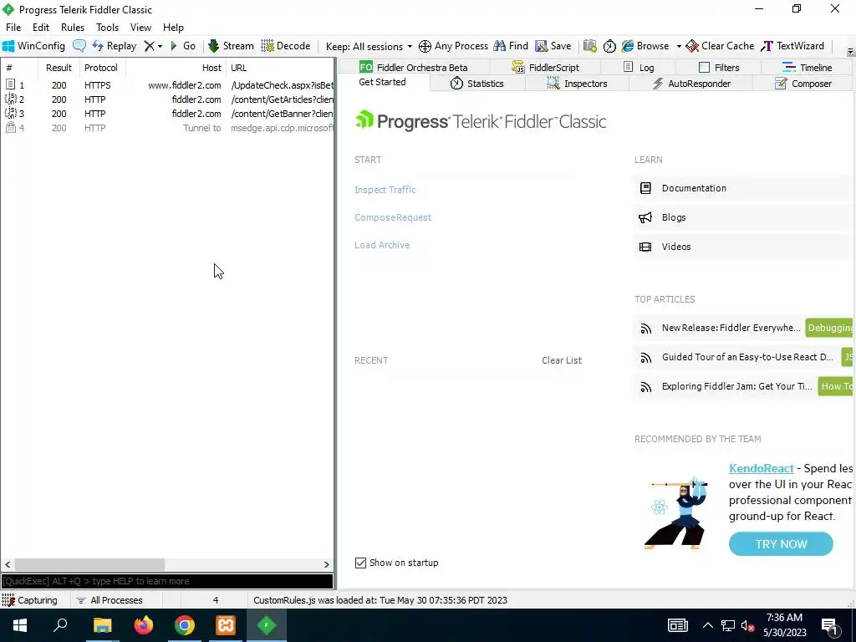Click Clear List in Recent section
The image size is (856, 642).
pyautogui.click(x=561, y=360)
